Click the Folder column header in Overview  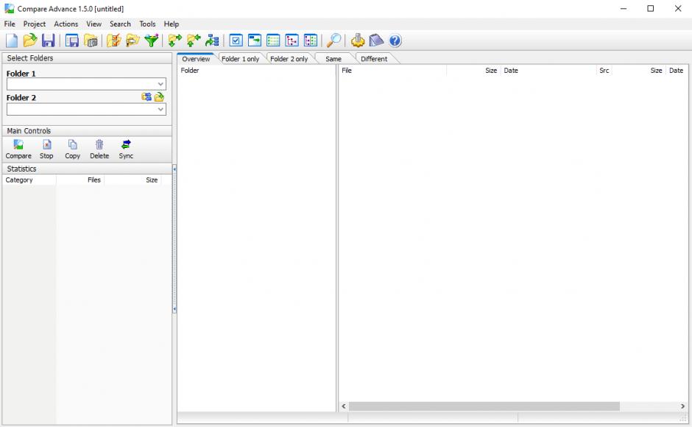[x=256, y=70]
